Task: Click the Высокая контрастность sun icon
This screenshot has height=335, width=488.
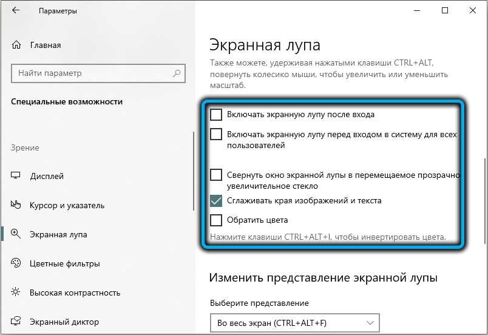Action: click(16, 293)
